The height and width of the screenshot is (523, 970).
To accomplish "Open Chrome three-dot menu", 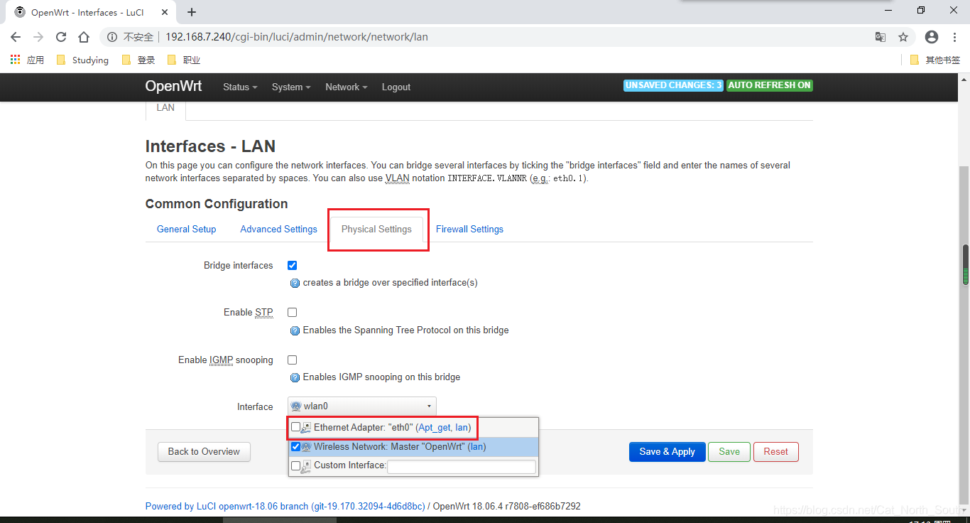I will (x=955, y=37).
